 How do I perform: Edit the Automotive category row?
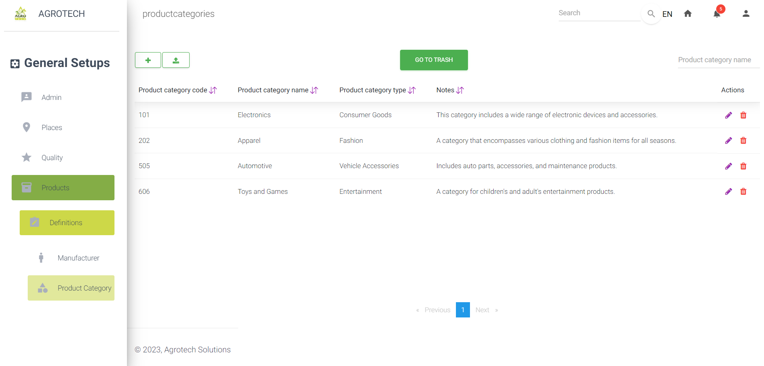coord(728,166)
